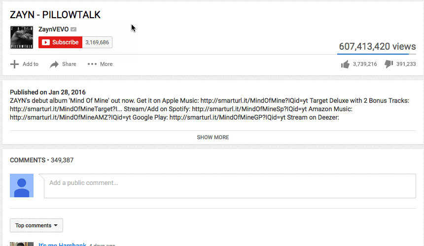Open the Top comments sort dropdown

36,225
